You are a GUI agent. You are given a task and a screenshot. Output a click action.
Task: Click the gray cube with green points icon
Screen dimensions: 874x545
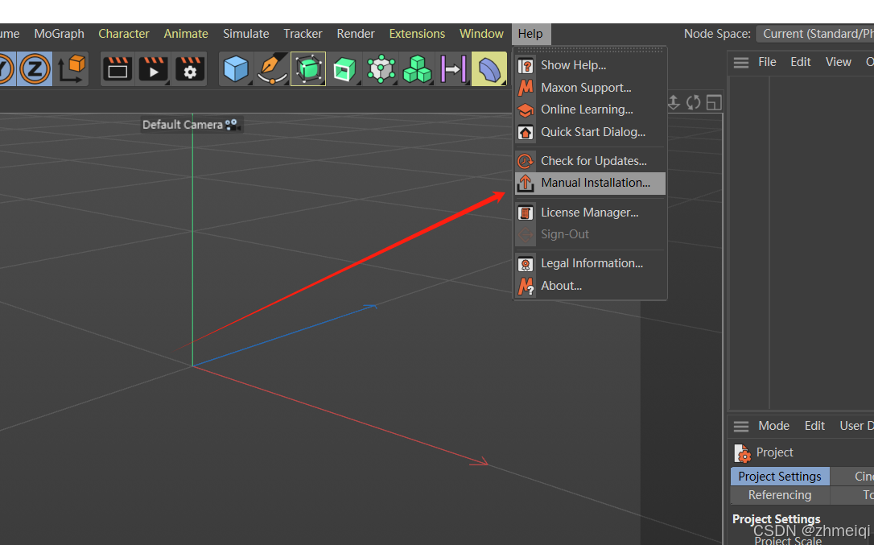(x=381, y=69)
